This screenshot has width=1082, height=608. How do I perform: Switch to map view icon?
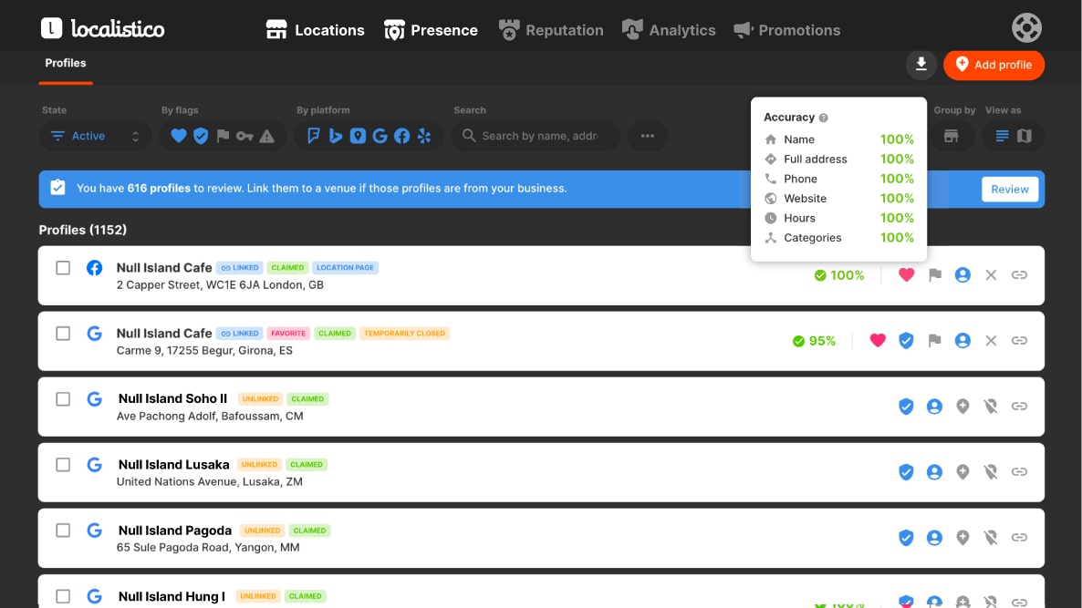click(1025, 136)
